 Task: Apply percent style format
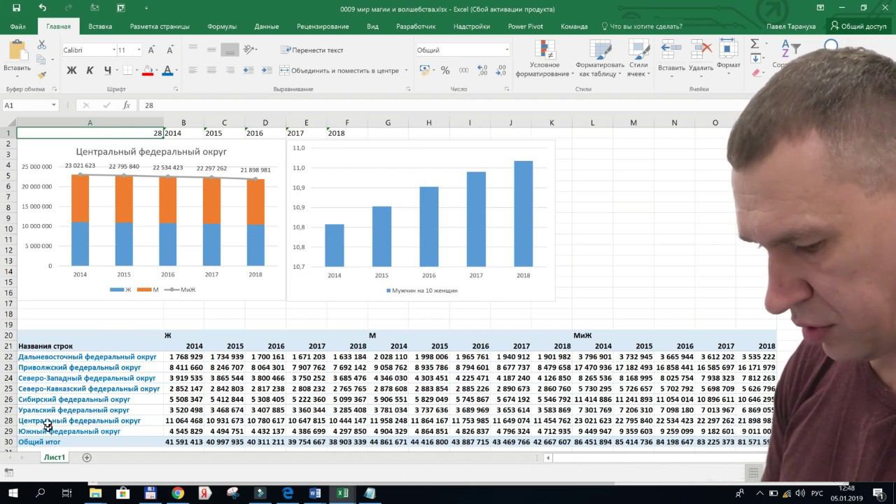pyautogui.click(x=445, y=70)
